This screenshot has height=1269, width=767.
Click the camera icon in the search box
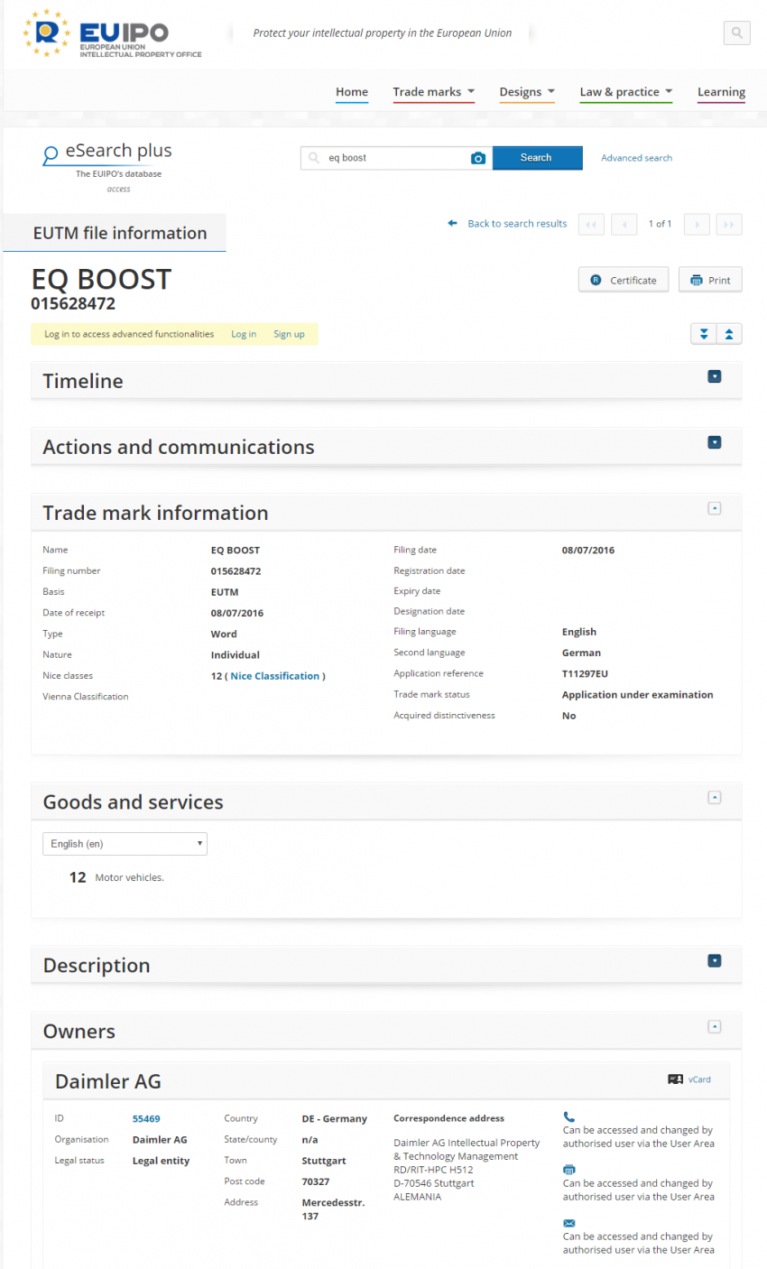[x=477, y=157]
